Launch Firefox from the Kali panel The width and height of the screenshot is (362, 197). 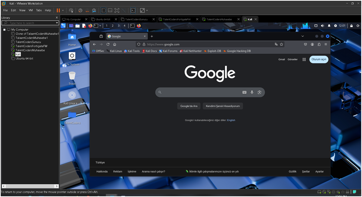(x=90, y=26)
